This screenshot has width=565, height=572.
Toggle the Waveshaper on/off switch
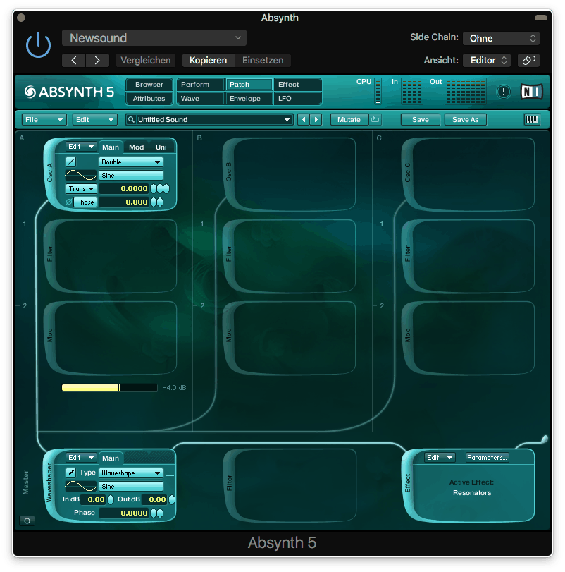[x=71, y=473]
